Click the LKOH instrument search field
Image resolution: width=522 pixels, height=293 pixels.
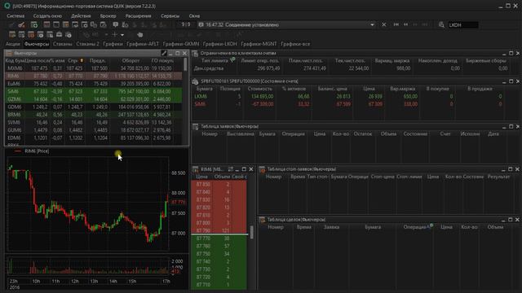tap(463, 25)
